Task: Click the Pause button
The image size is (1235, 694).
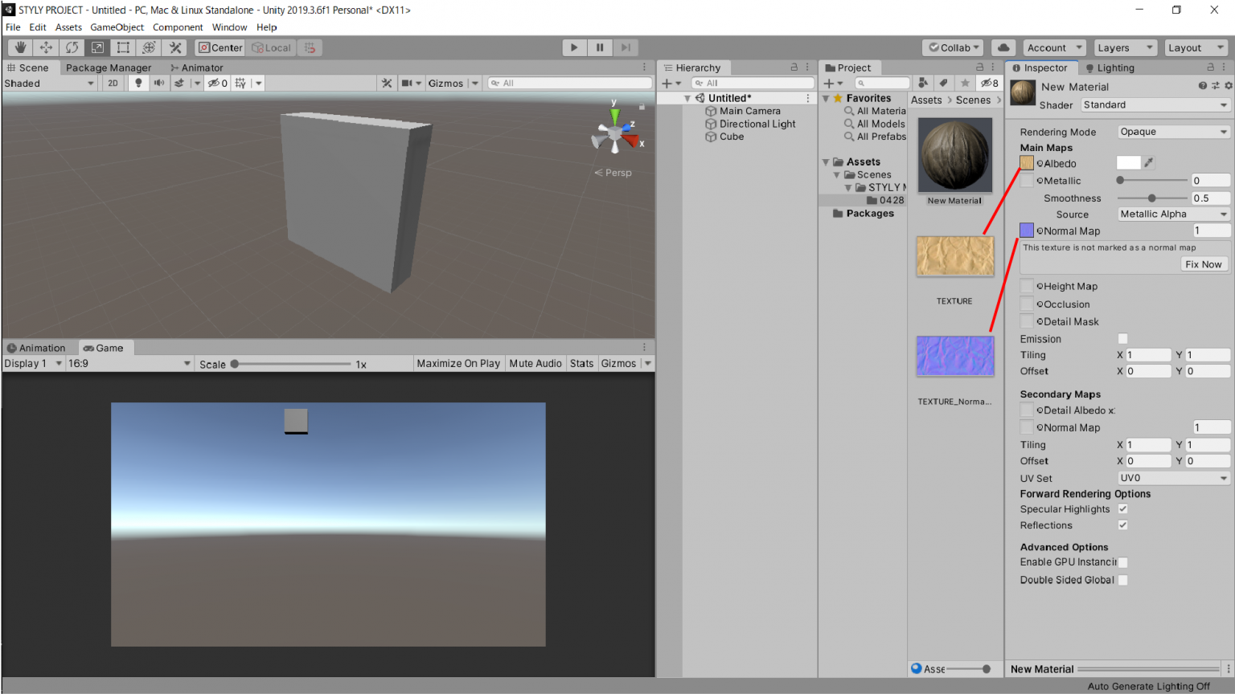Action: 600,47
